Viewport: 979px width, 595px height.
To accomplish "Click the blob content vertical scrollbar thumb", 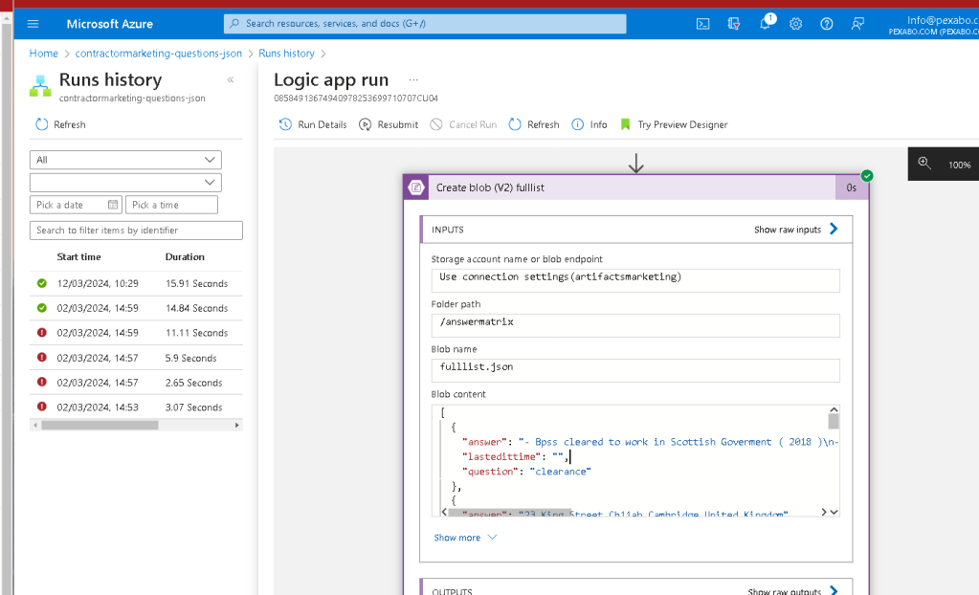I will [x=834, y=422].
